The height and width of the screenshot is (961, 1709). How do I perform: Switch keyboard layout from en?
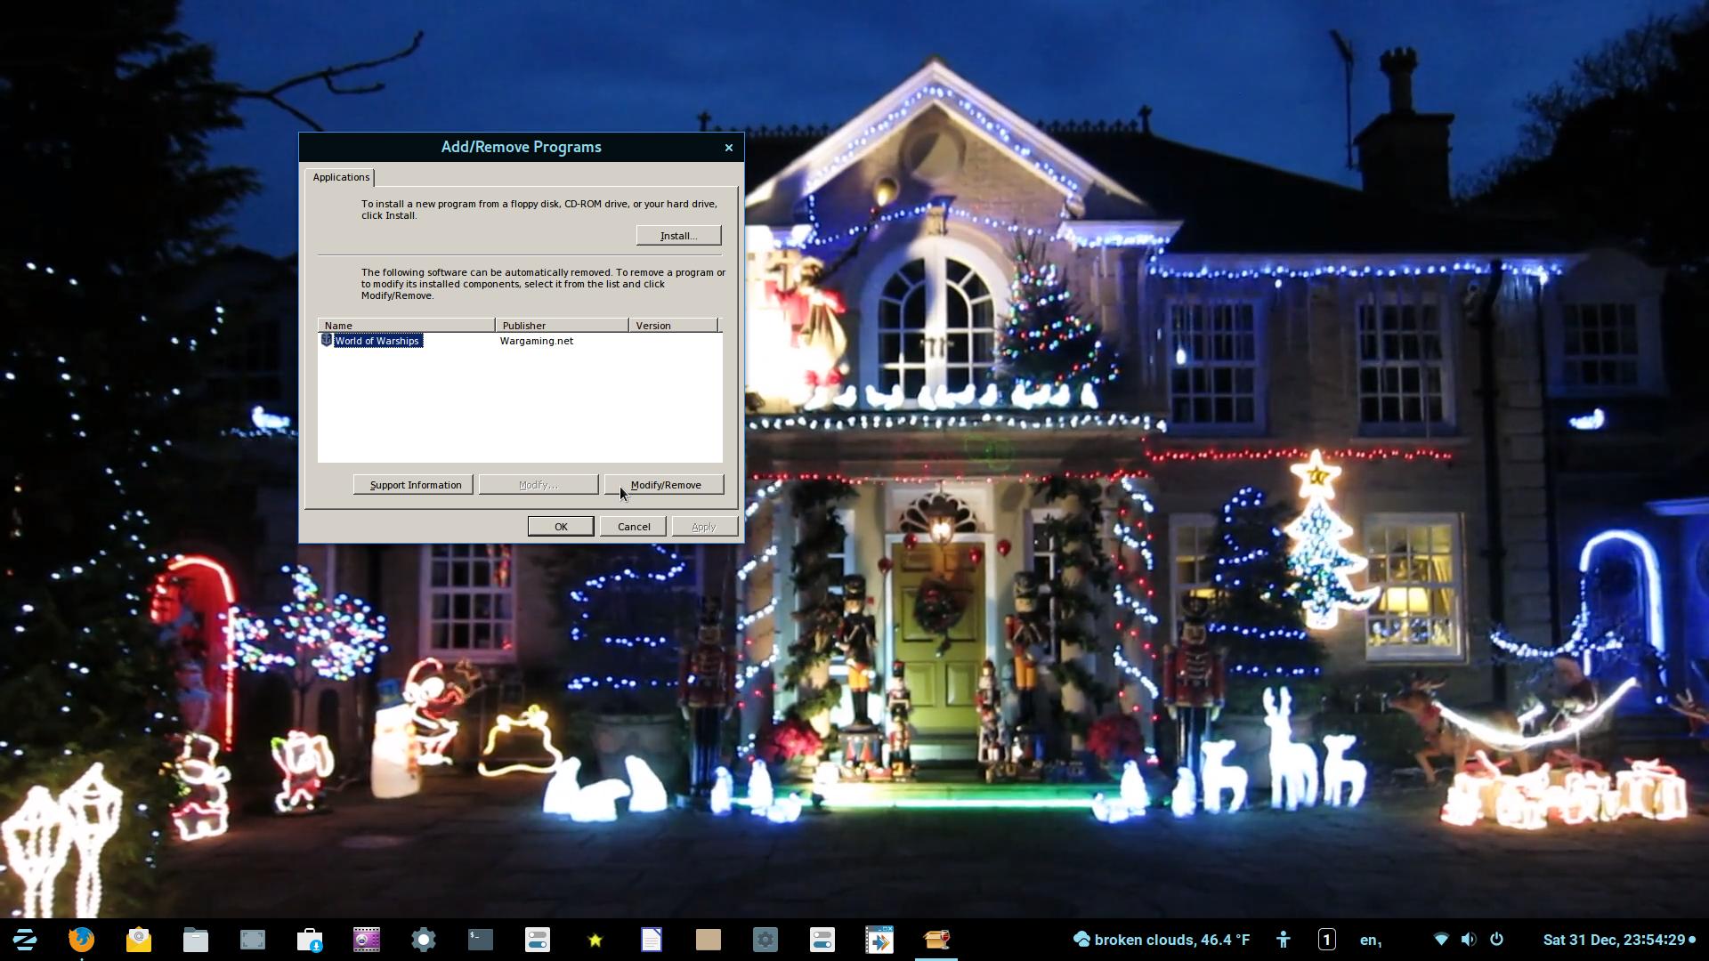click(1370, 940)
